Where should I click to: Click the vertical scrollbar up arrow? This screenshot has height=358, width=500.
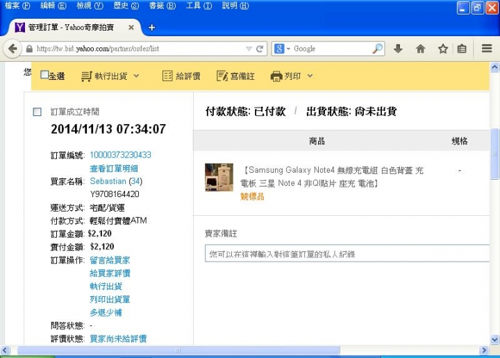tap(494, 67)
